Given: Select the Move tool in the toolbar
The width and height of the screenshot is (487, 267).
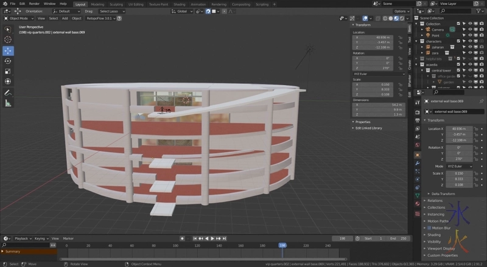Looking at the screenshot, I should 9,50.
